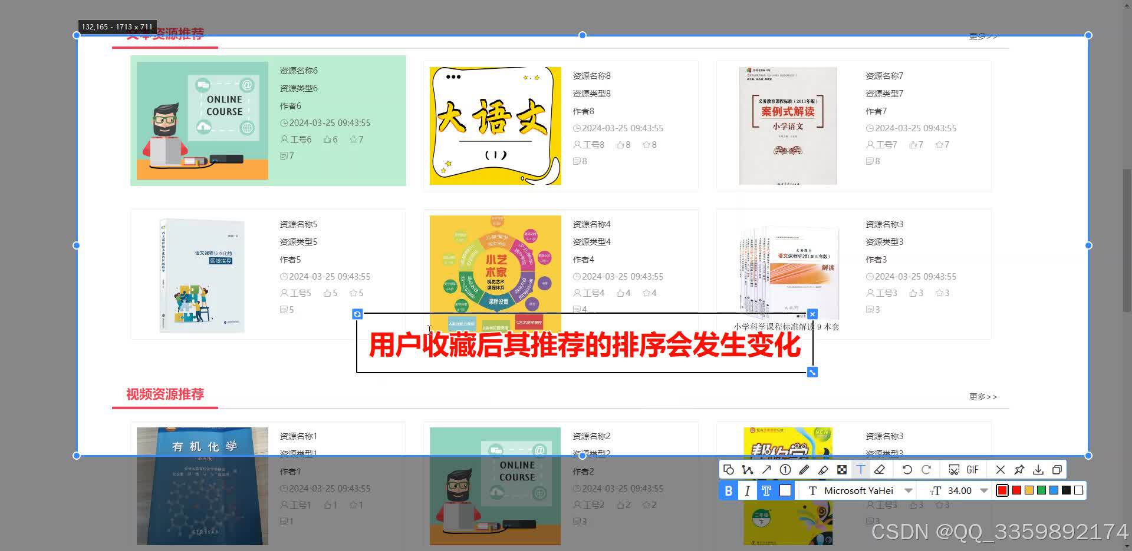Select the mosaic blur tool
The width and height of the screenshot is (1132, 551).
point(842,470)
